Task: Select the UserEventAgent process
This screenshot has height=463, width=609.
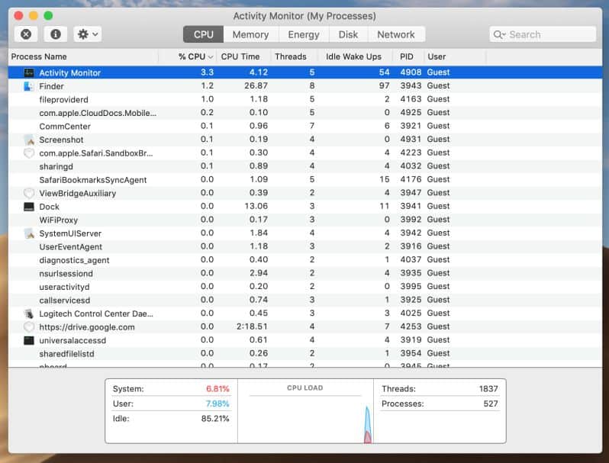Action: pyautogui.click(x=305, y=246)
